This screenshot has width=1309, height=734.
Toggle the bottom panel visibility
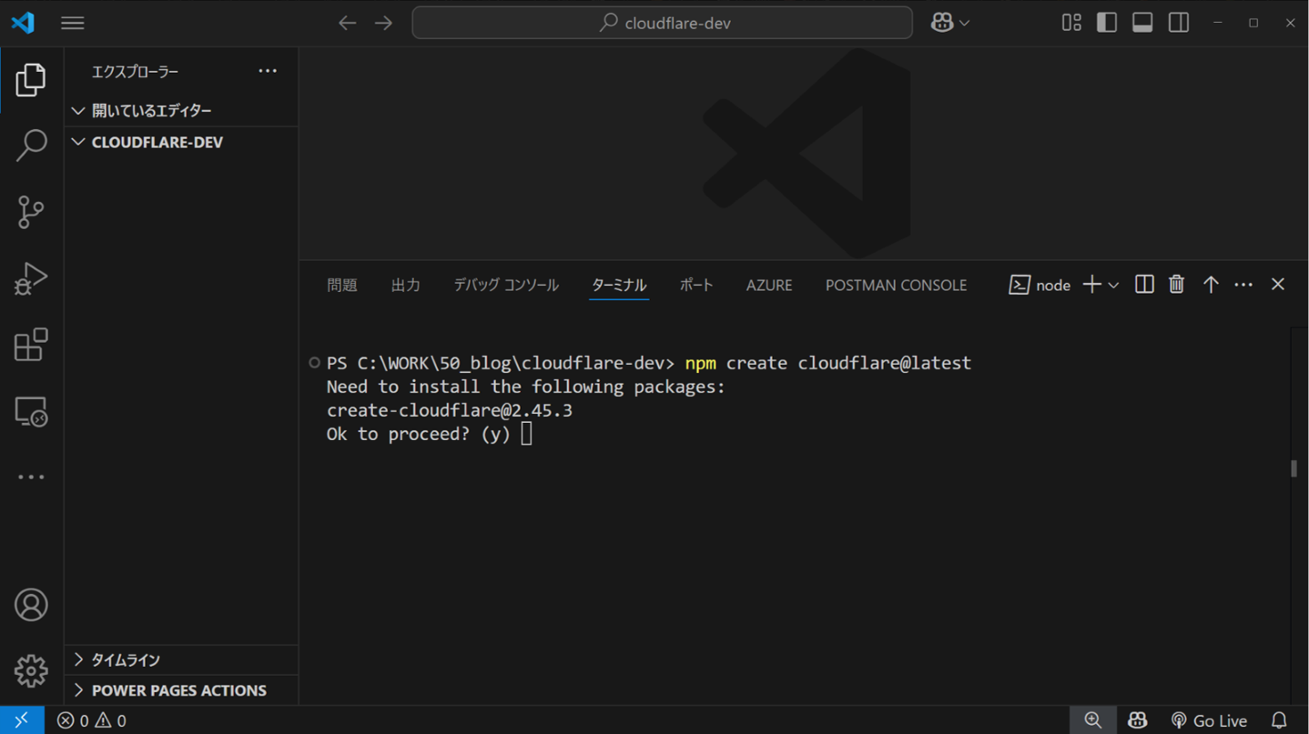tap(1142, 23)
